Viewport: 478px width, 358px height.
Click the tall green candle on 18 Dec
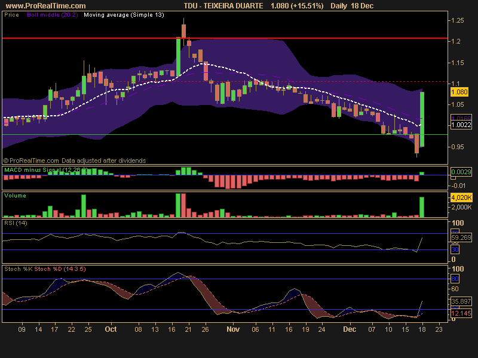tap(422, 119)
